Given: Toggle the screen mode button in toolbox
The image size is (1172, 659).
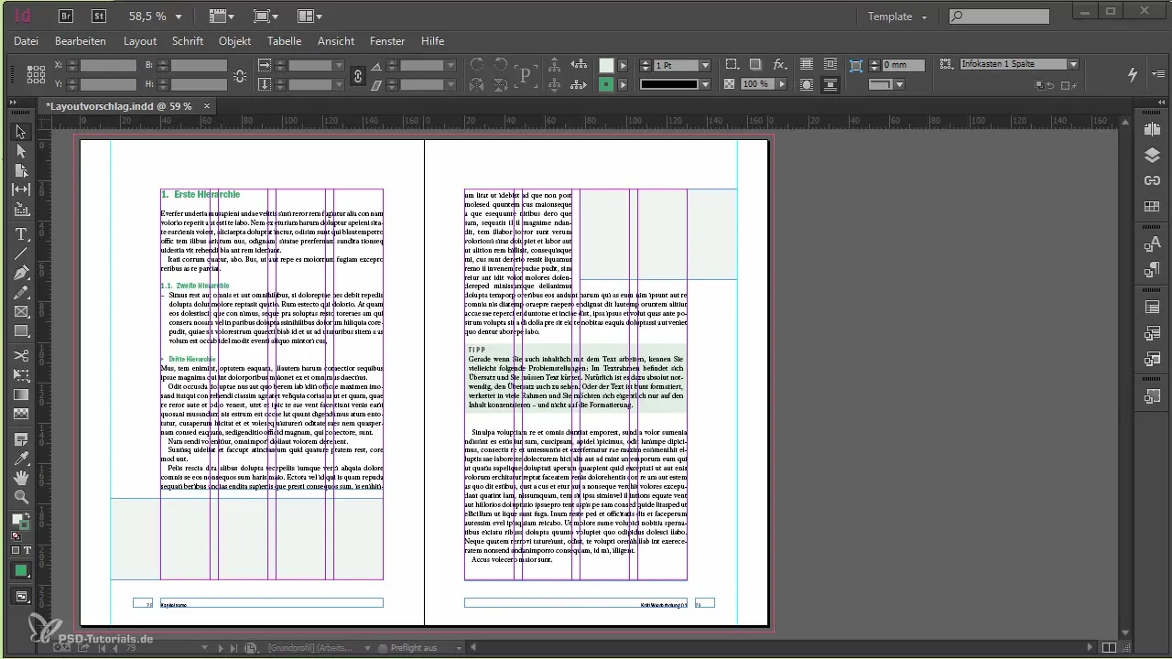Looking at the screenshot, I should (21, 597).
